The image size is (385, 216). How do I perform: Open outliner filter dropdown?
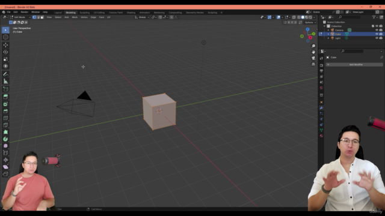click(x=375, y=17)
